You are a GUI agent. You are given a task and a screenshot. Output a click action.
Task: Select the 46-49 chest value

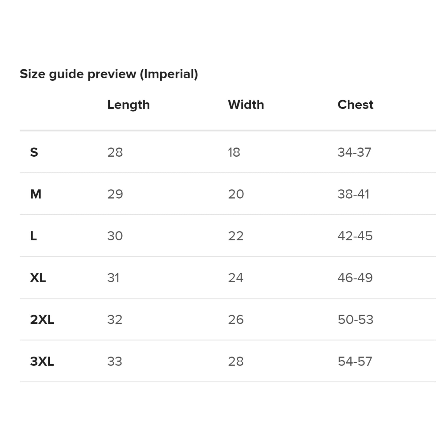355,278
